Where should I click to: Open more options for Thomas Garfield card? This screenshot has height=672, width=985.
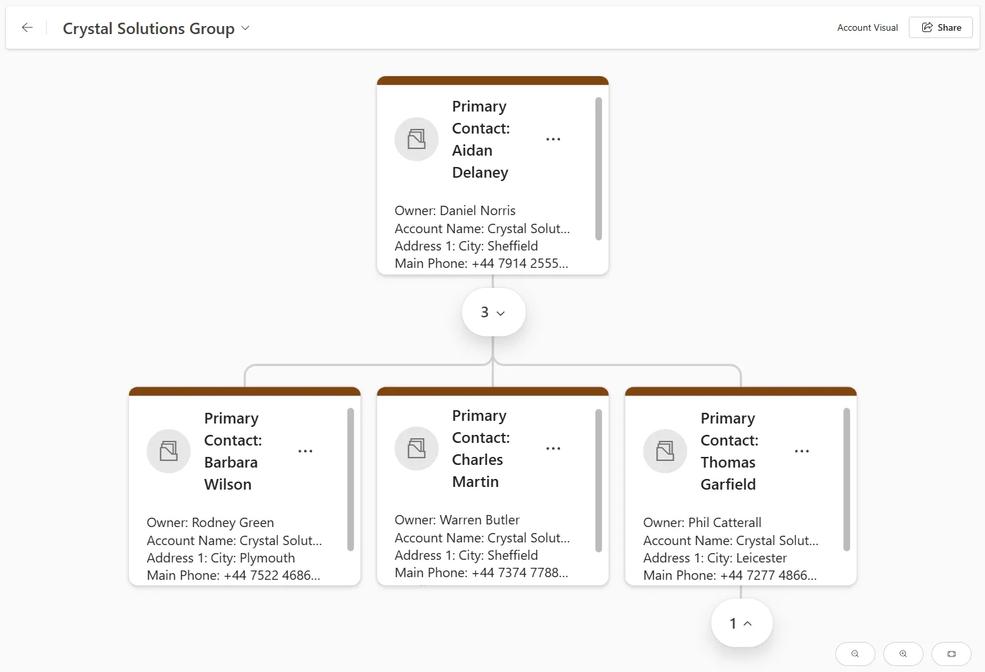tap(801, 451)
